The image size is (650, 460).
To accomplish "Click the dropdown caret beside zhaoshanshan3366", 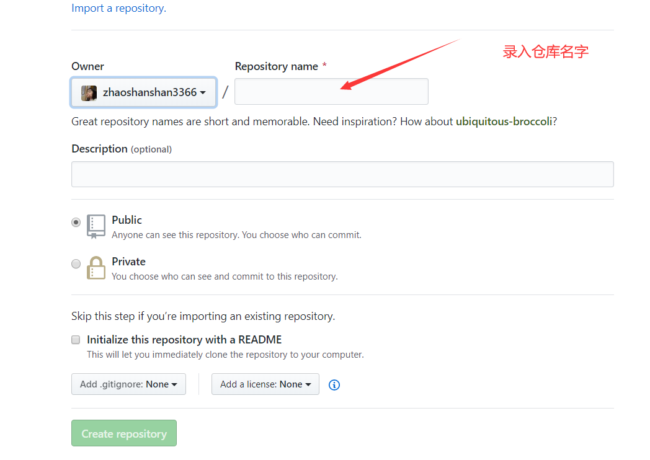I will coord(203,93).
